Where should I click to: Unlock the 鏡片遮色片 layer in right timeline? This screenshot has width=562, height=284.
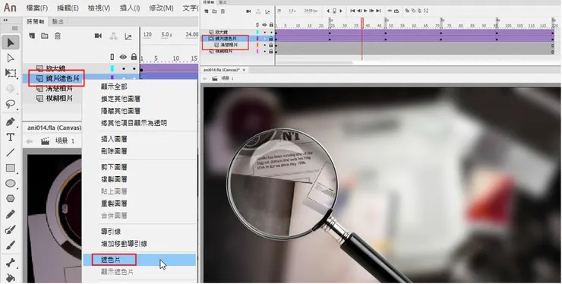(271, 39)
